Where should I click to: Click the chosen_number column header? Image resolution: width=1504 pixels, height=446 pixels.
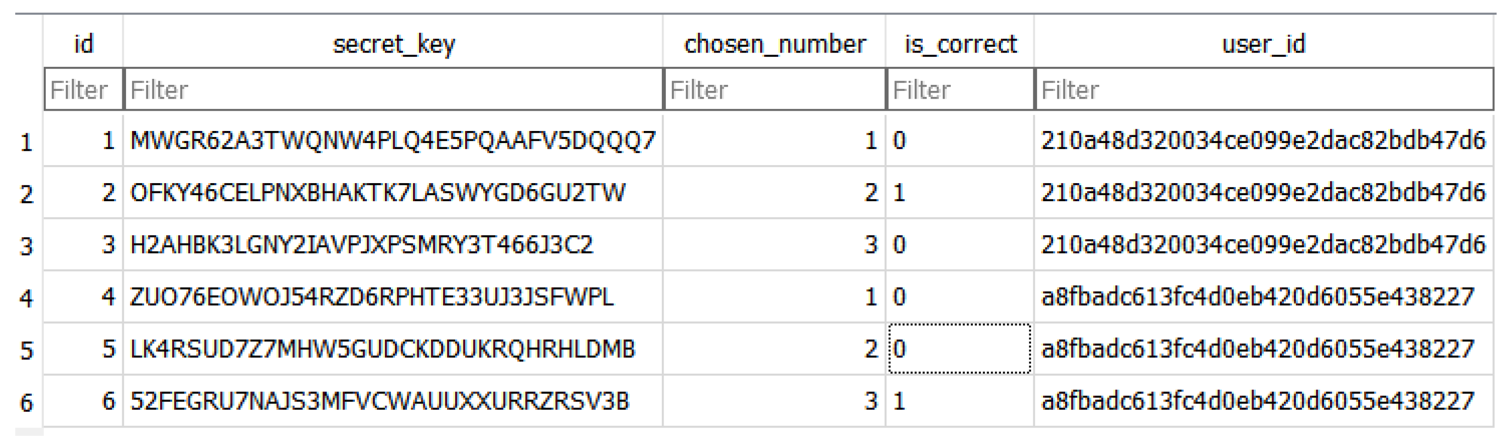point(774,44)
